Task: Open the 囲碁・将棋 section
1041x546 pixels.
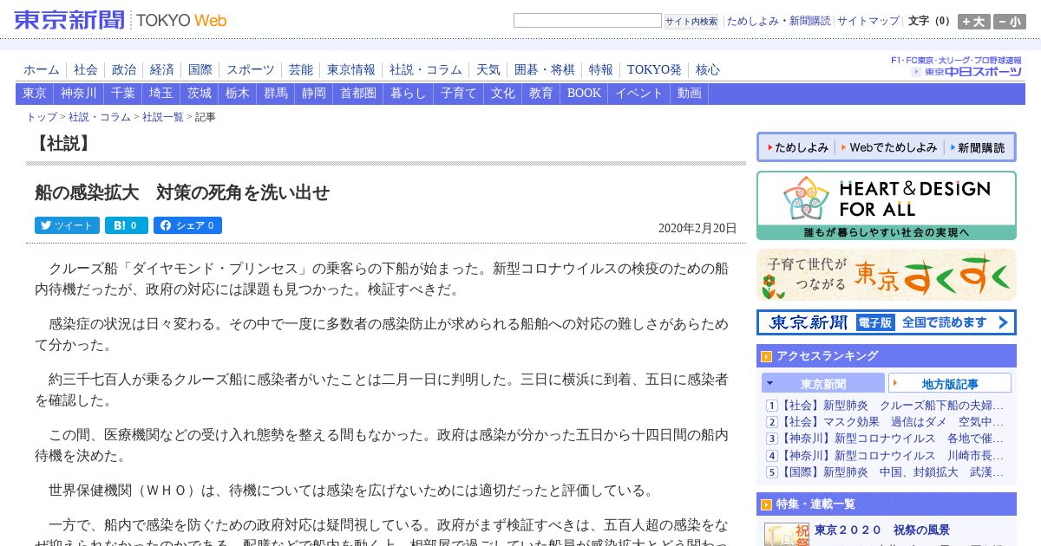Action: pos(545,69)
